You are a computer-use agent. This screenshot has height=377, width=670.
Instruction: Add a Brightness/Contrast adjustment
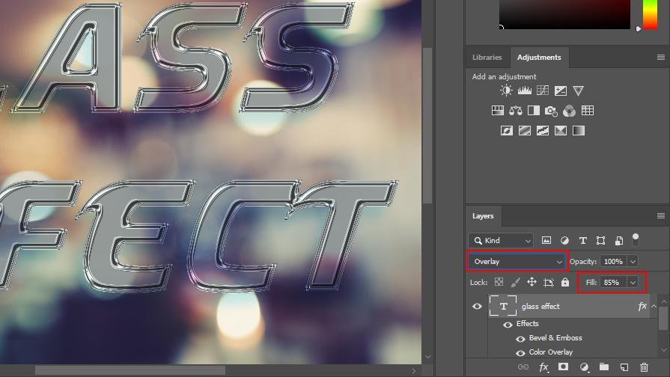tap(506, 91)
